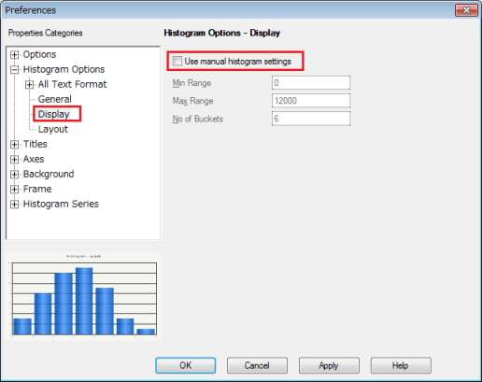
Task: Expand the Titles category
Action: (14, 145)
